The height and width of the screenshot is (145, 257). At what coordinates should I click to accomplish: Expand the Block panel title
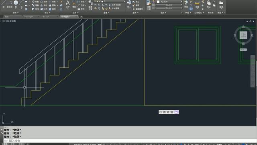[x=135, y=12]
